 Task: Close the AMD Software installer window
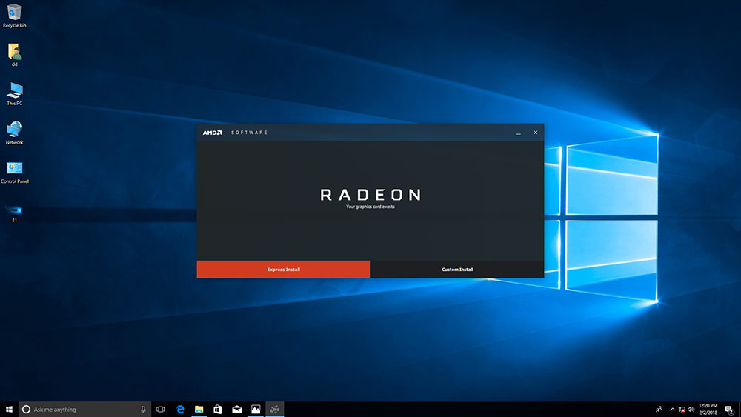tap(536, 133)
